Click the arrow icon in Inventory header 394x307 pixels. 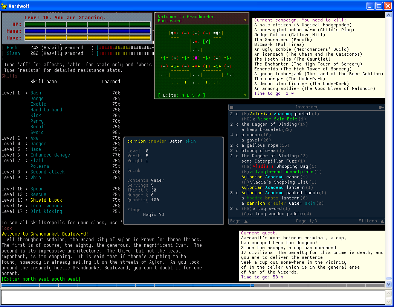tap(381, 107)
